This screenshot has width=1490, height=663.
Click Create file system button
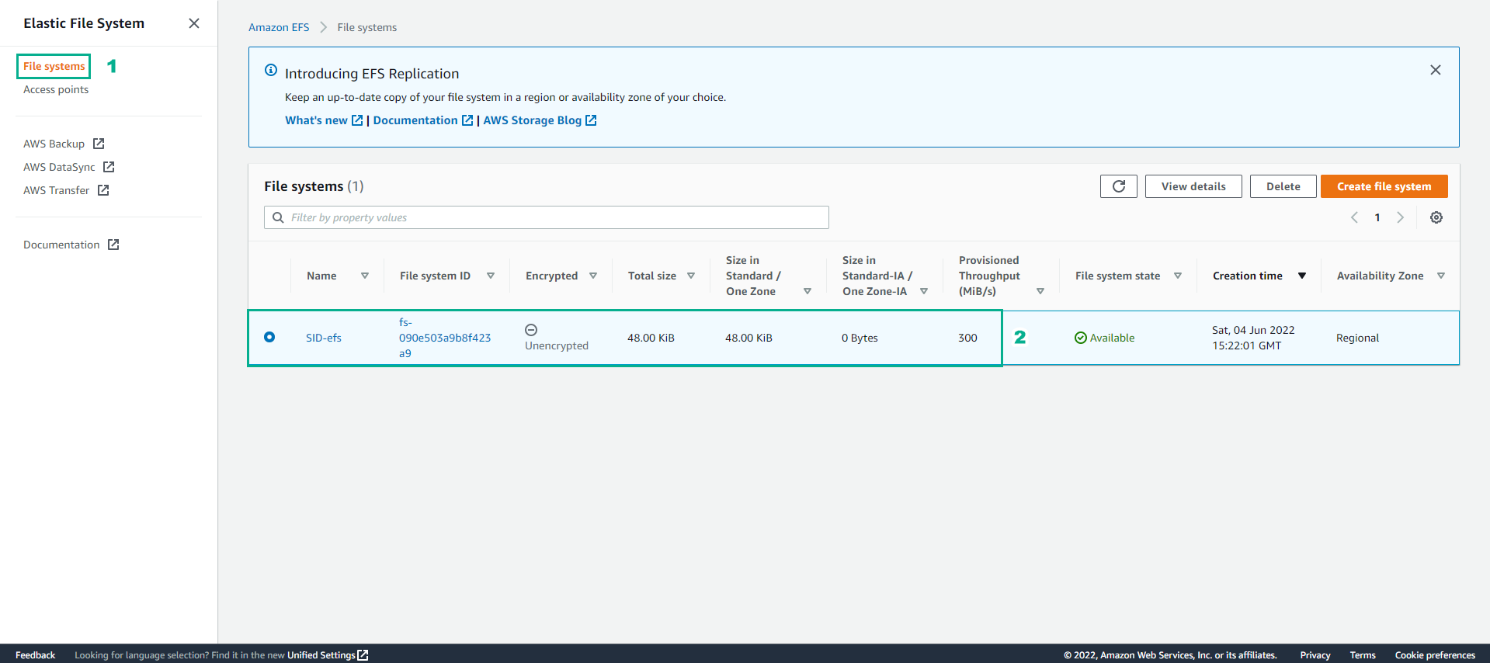coord(1384,186)
